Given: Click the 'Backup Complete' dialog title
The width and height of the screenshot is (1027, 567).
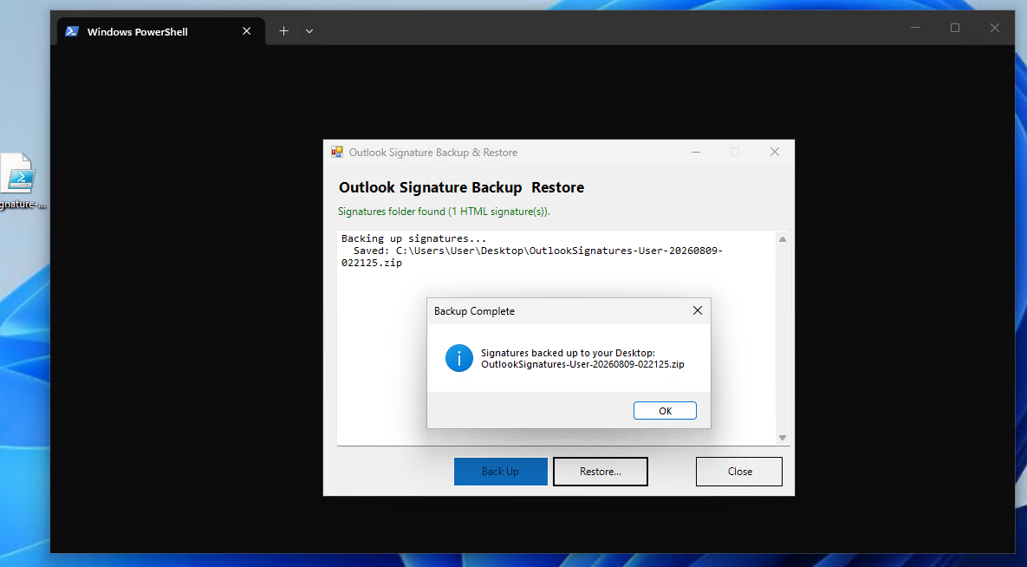Looking at the screenshot, I should click(474, 311).
